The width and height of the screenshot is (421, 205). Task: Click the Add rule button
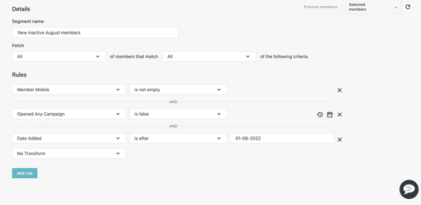[x=25, y=173]
